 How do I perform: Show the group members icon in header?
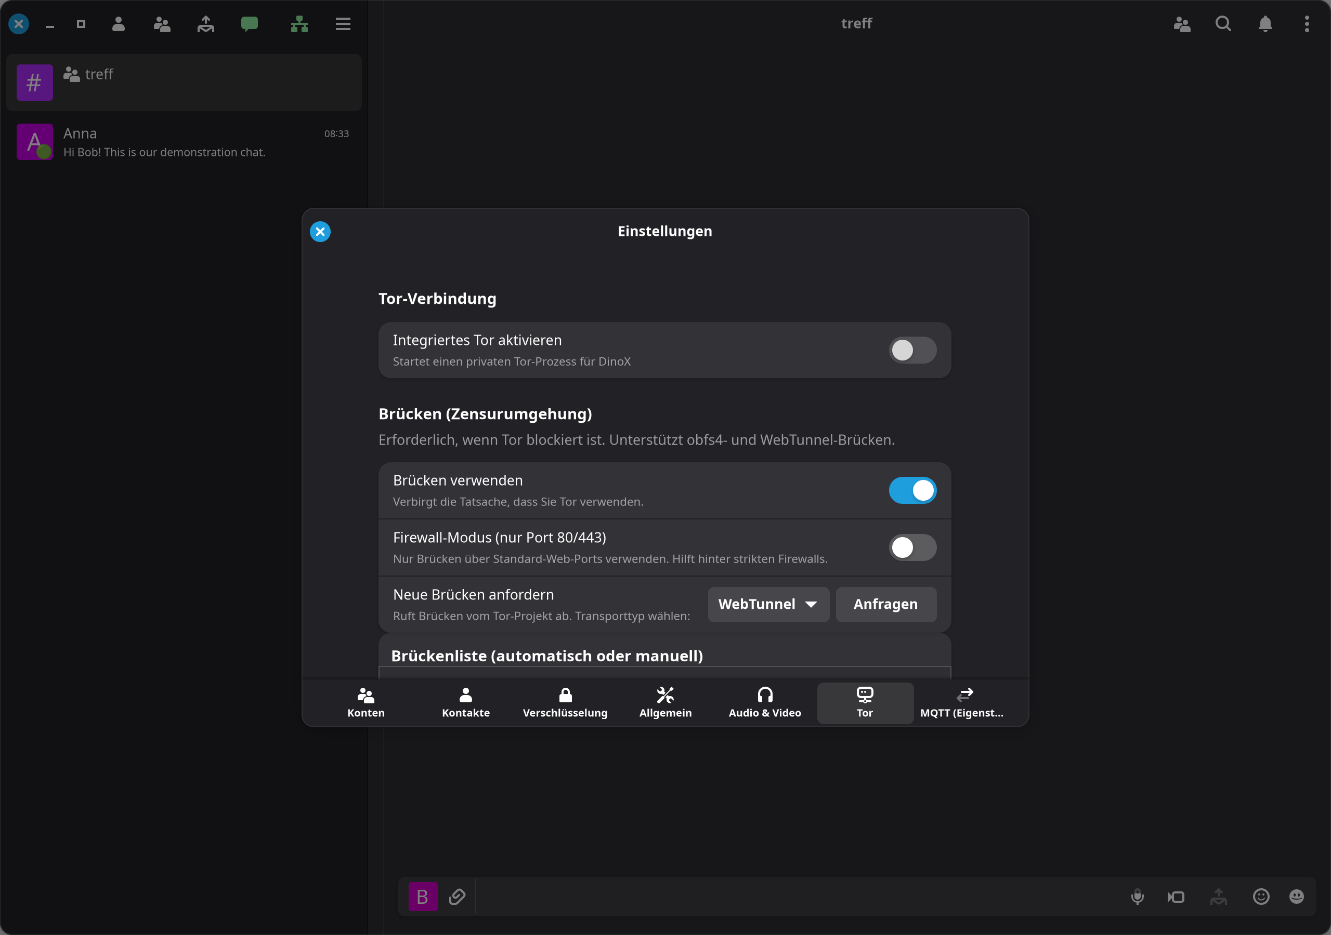point(1181,24)
